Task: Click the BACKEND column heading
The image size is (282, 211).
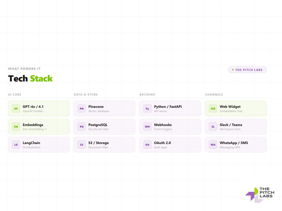Action: (147, 95)
